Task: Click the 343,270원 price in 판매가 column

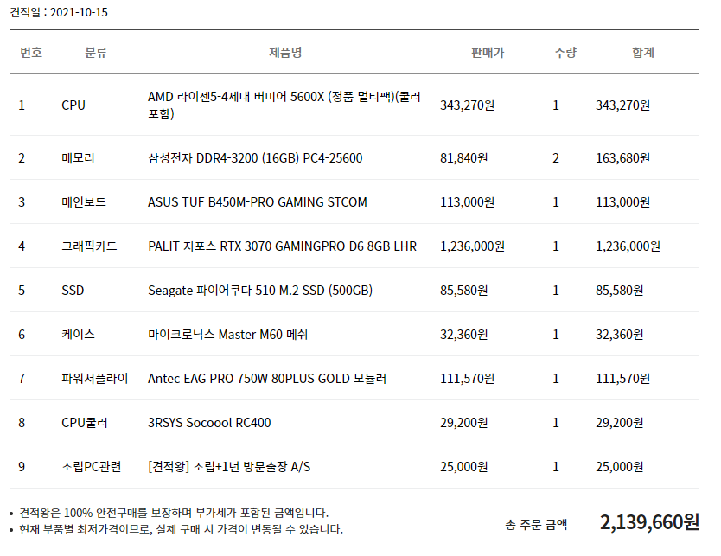Action: pyautogui.click(x=467, y=105)
